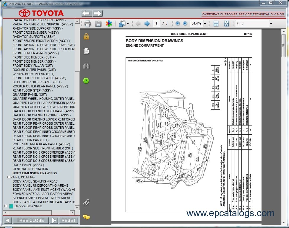Open ROOF PANEL (ASSY) entry
This screenshot has width=289, height=228.
coord(28,165)
